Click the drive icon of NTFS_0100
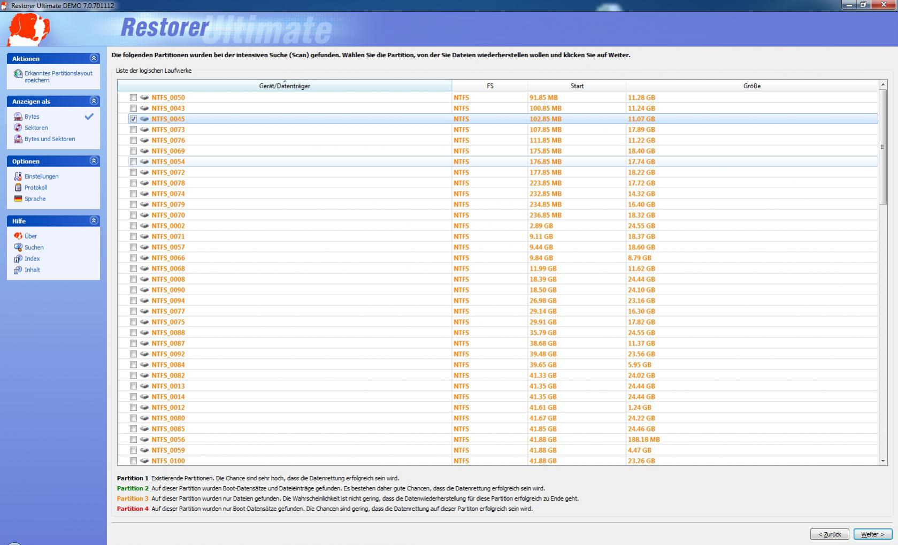The width and height of the screenshot is (898, 545). 144,461
